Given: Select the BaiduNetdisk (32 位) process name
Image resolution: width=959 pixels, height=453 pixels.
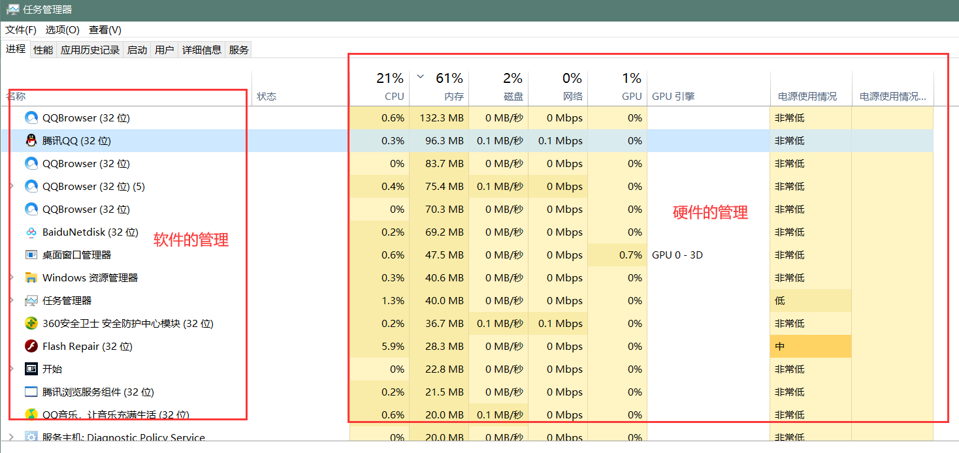Looking at the screenshot, I should click(x=90, y=232).
